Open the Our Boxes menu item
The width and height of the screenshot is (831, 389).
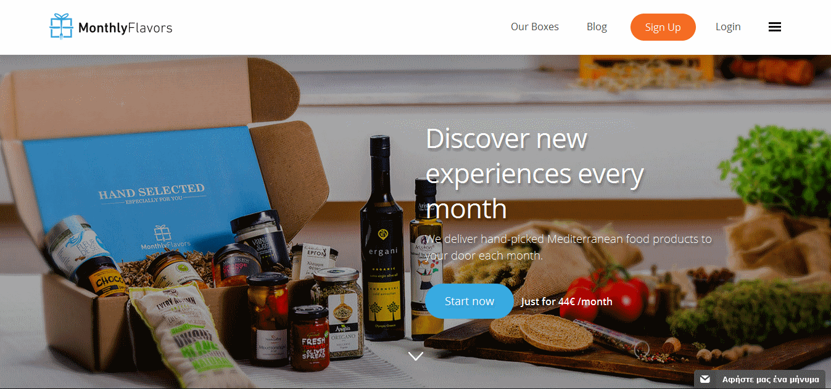[535, 27]
